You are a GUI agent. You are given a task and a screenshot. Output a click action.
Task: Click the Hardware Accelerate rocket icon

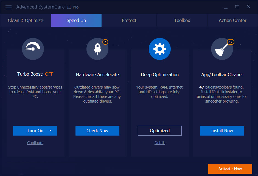tap(97, 49)
